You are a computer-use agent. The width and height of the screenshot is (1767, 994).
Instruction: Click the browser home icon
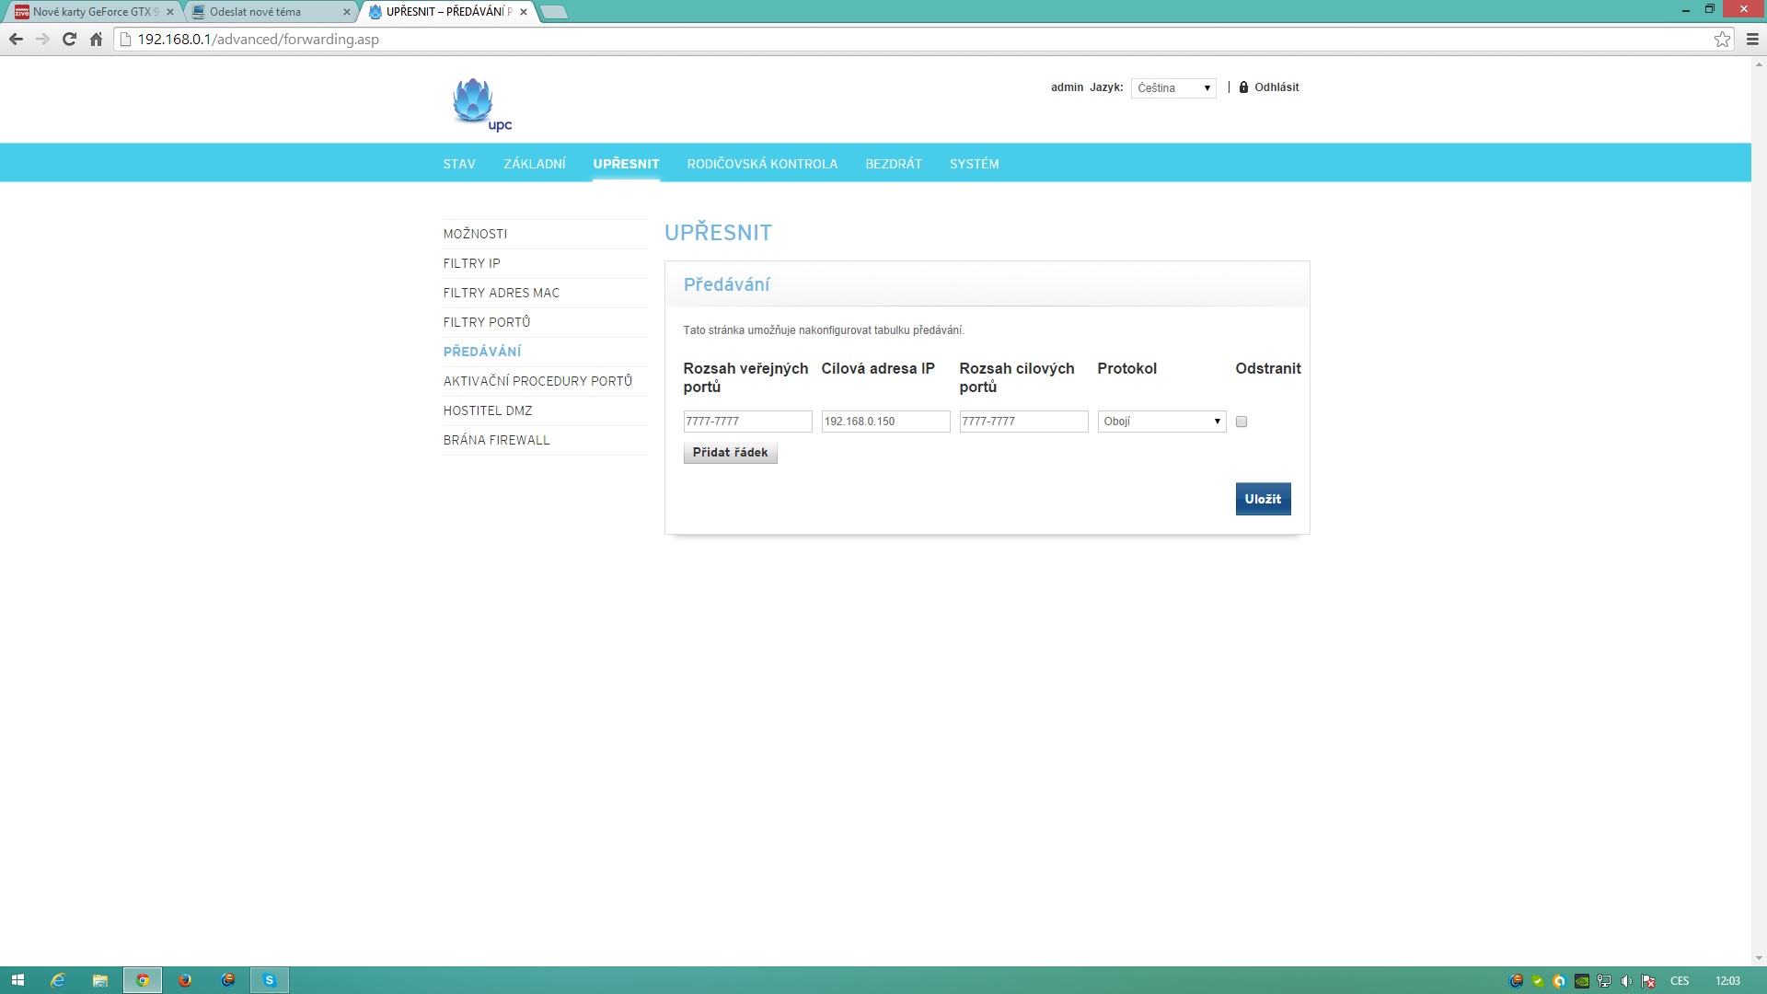[96, 40]
